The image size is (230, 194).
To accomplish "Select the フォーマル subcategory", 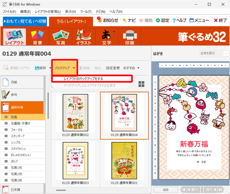I will (23, 130).
